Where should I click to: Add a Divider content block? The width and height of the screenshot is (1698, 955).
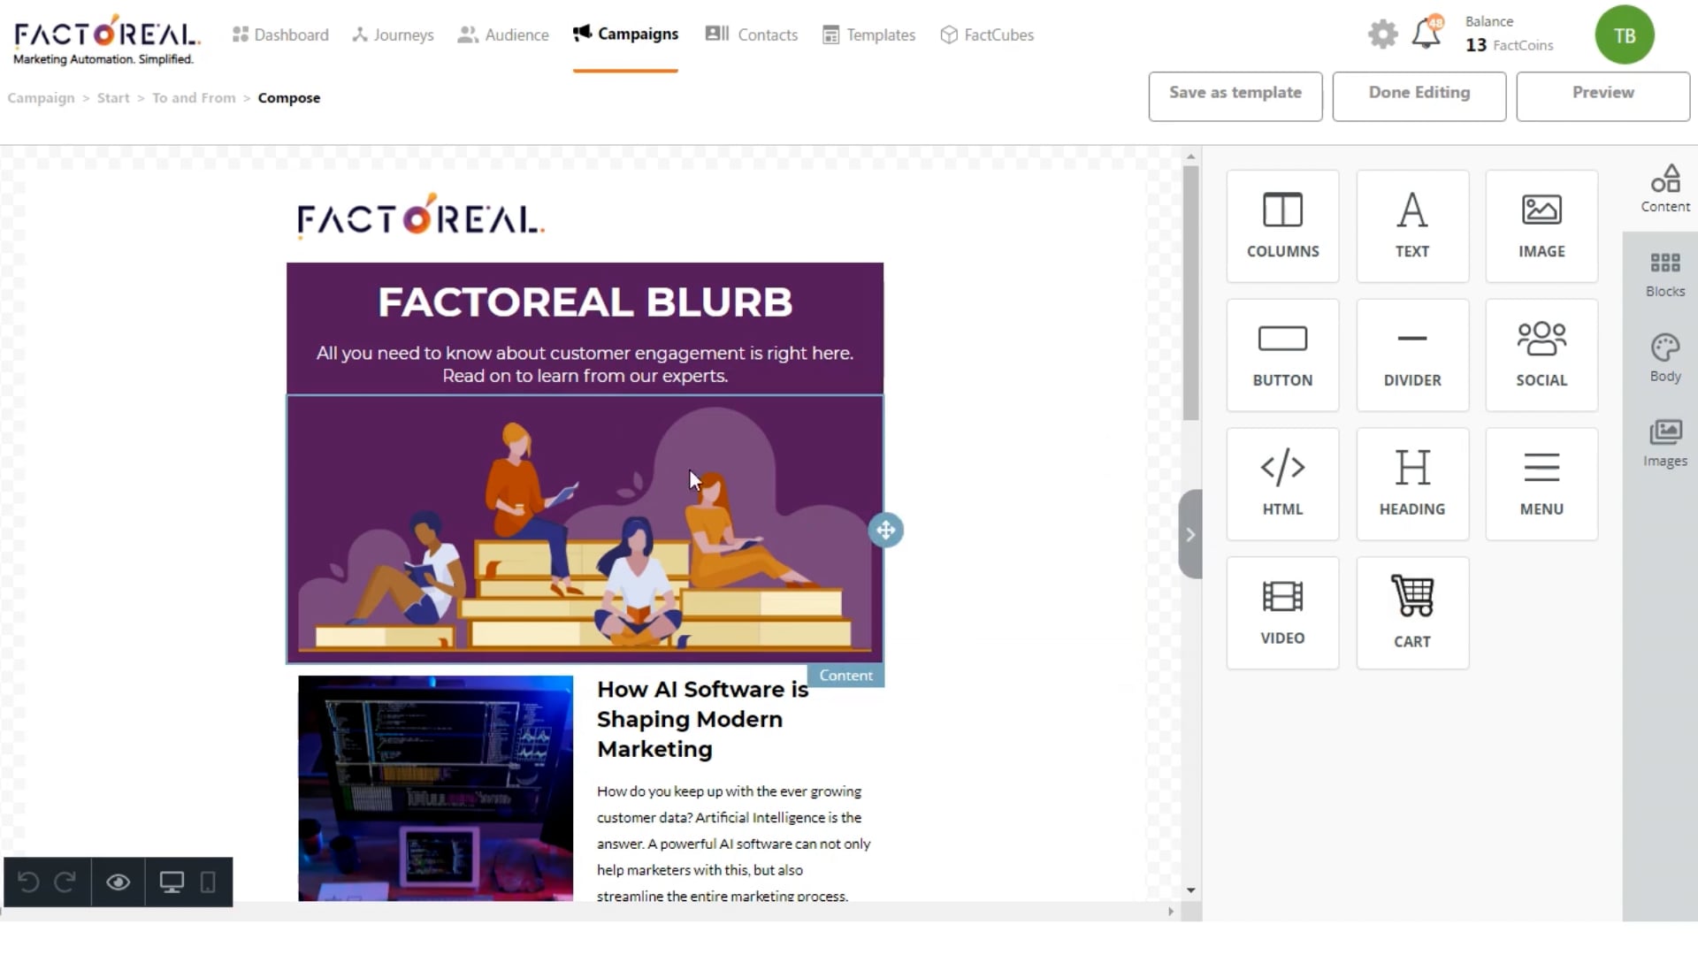pos(1412,355)
